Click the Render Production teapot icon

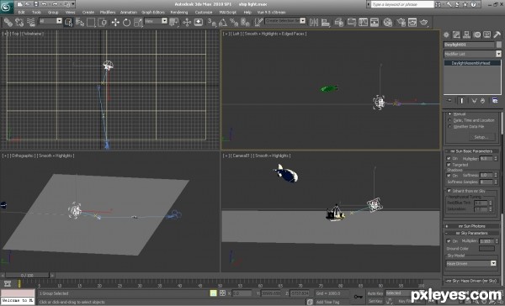tap(424, 22)
